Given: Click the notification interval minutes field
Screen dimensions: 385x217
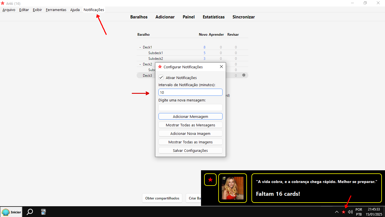Looking at the screenshot, I should [x=190, y=92].
